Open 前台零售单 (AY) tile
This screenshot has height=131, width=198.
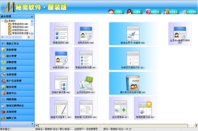tap(120, 108)
